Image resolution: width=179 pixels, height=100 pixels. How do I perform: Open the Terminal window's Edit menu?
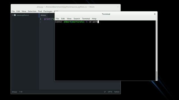tap(63, 19)
